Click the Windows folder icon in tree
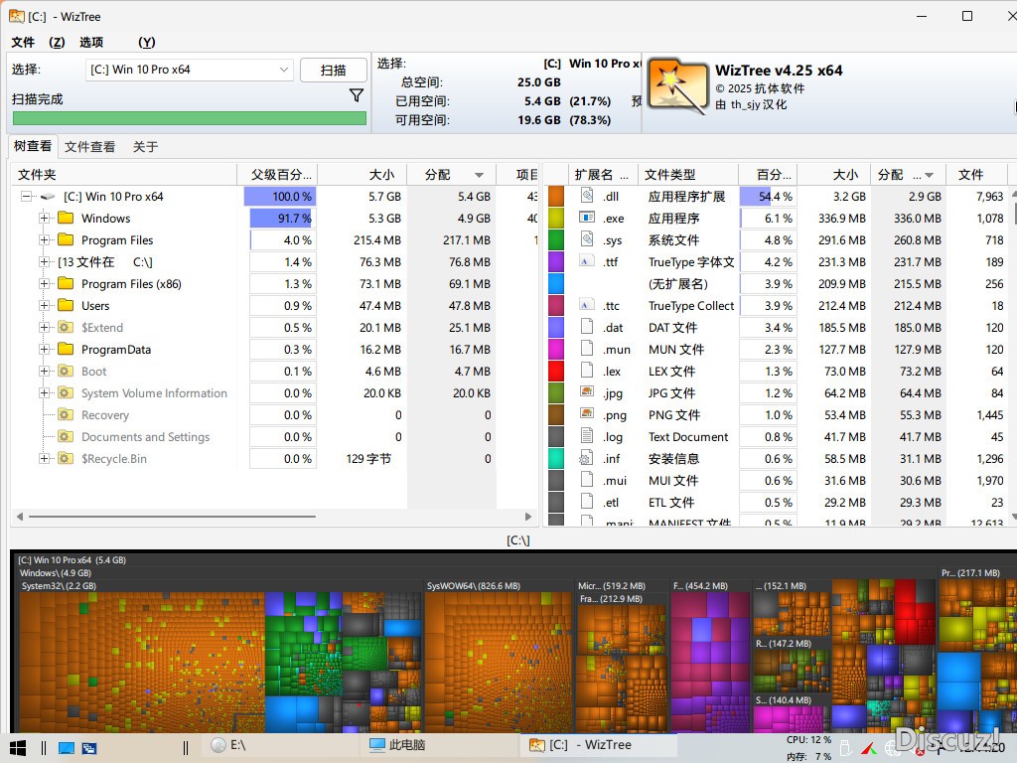The image size is (1017, 763). pyautogui.click(x=66, y=218)
